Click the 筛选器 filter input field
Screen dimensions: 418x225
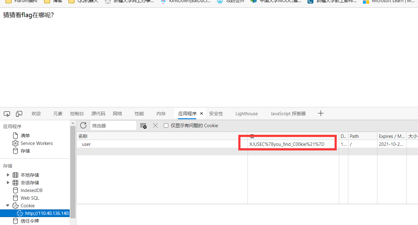point(113,126)
